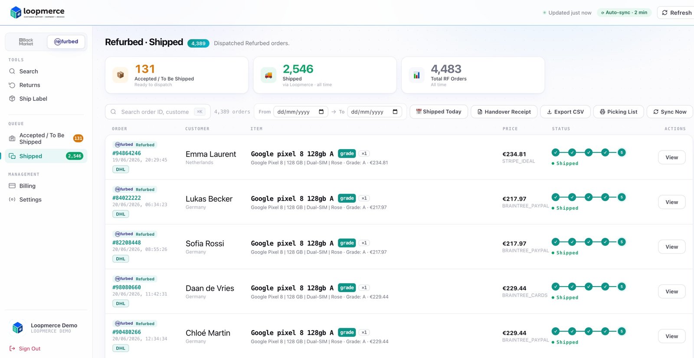The height and width of the screenshot is (358, 694).
Task: Open the Picking List
Action: click(x=619, y=111)
